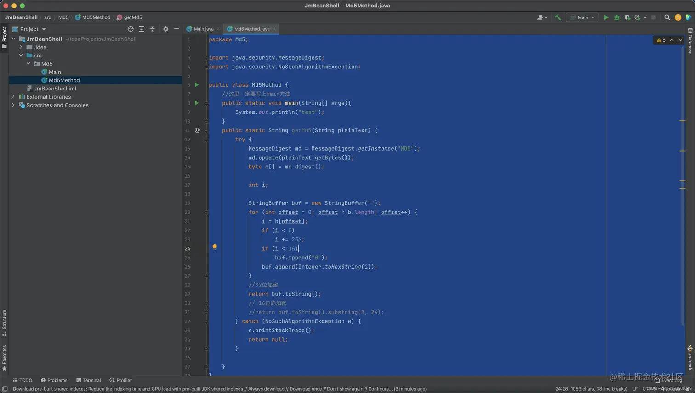695x393 pixels.
Task: Select Main class in project tree
Action: pos(51,72)
